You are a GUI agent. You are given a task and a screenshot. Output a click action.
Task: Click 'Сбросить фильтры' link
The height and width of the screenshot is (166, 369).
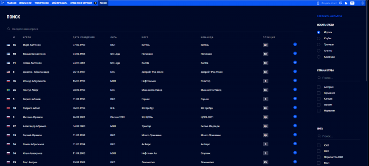click(329, 16)
